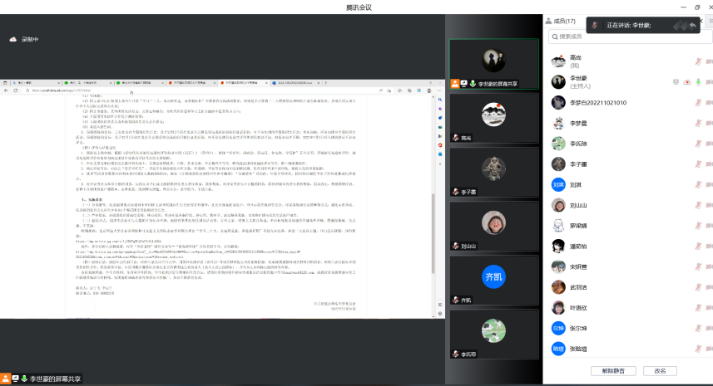Click 李梦白202211021010's muted microphone icon
713x386 pixels.
coord(699,102)
